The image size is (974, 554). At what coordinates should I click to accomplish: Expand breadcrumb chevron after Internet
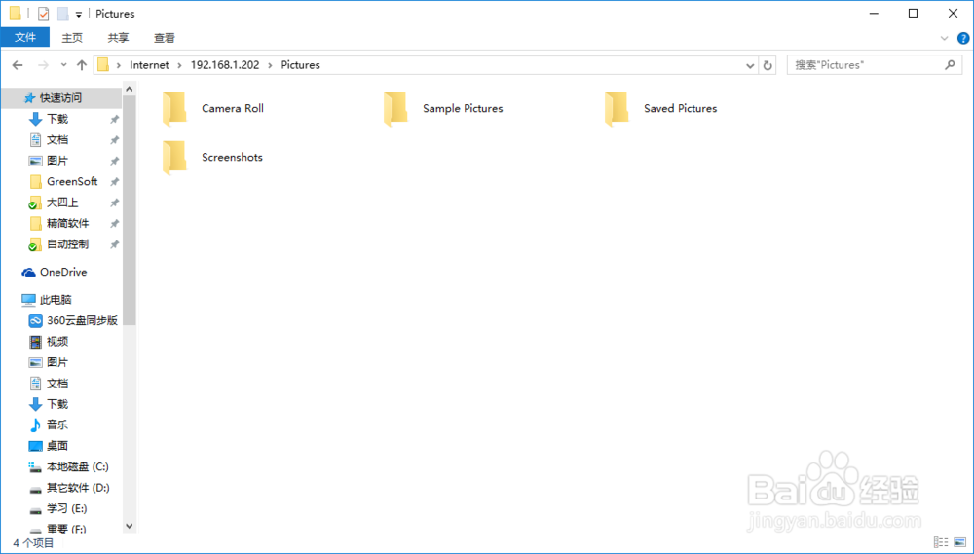pos(179,65)
